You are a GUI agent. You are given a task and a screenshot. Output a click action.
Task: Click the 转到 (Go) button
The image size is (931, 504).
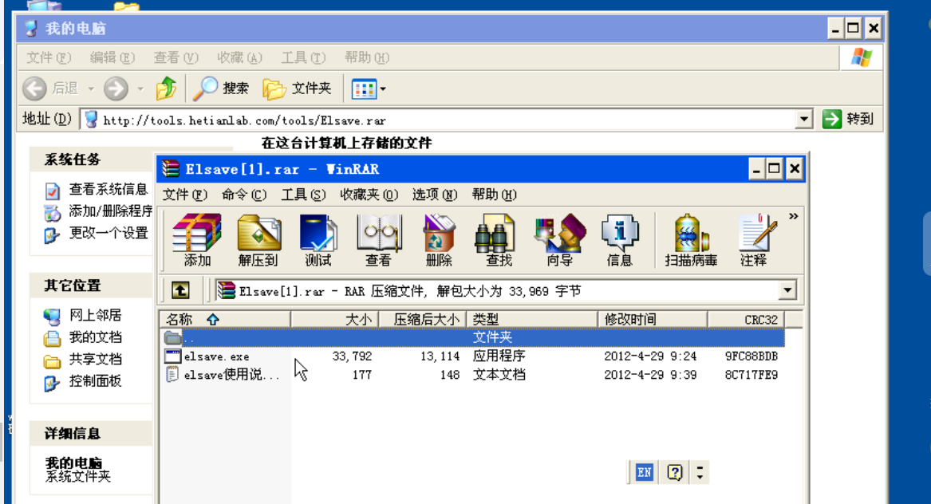tap(848, 120)
